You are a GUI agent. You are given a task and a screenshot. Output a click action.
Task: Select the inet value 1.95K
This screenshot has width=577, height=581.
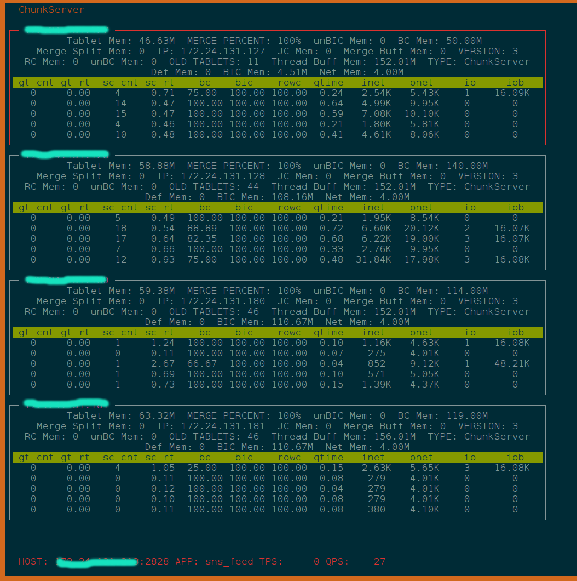point(377,218)
